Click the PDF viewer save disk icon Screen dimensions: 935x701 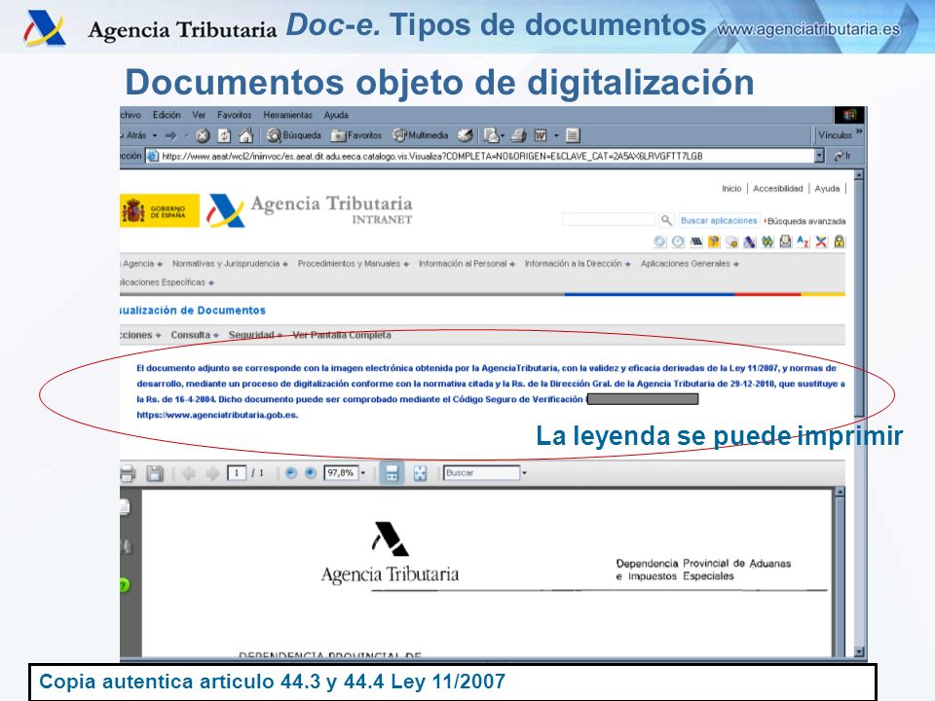(x=155, y=473)
